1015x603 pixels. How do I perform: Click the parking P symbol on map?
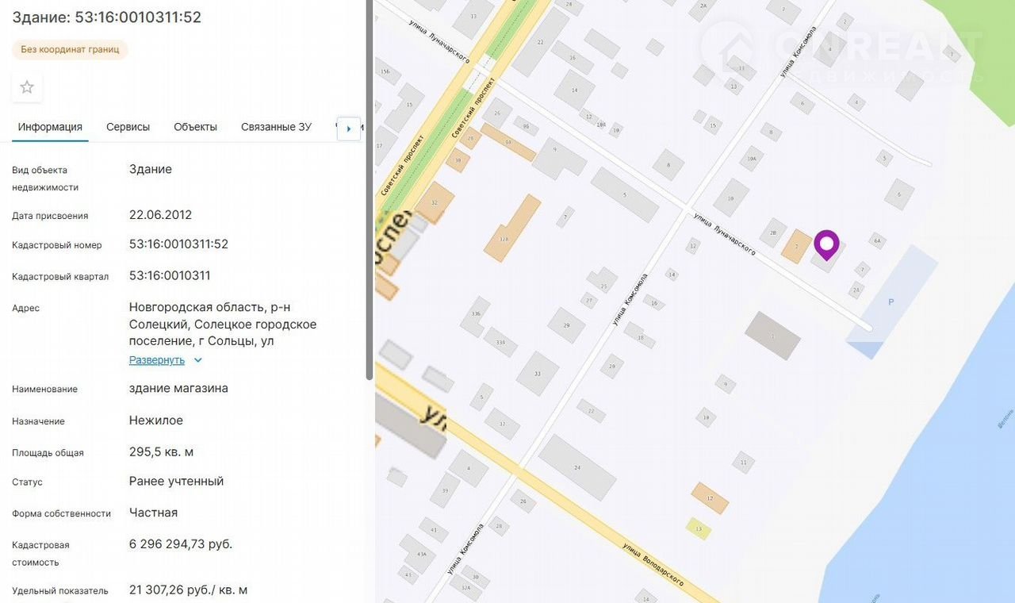[891, 302]
